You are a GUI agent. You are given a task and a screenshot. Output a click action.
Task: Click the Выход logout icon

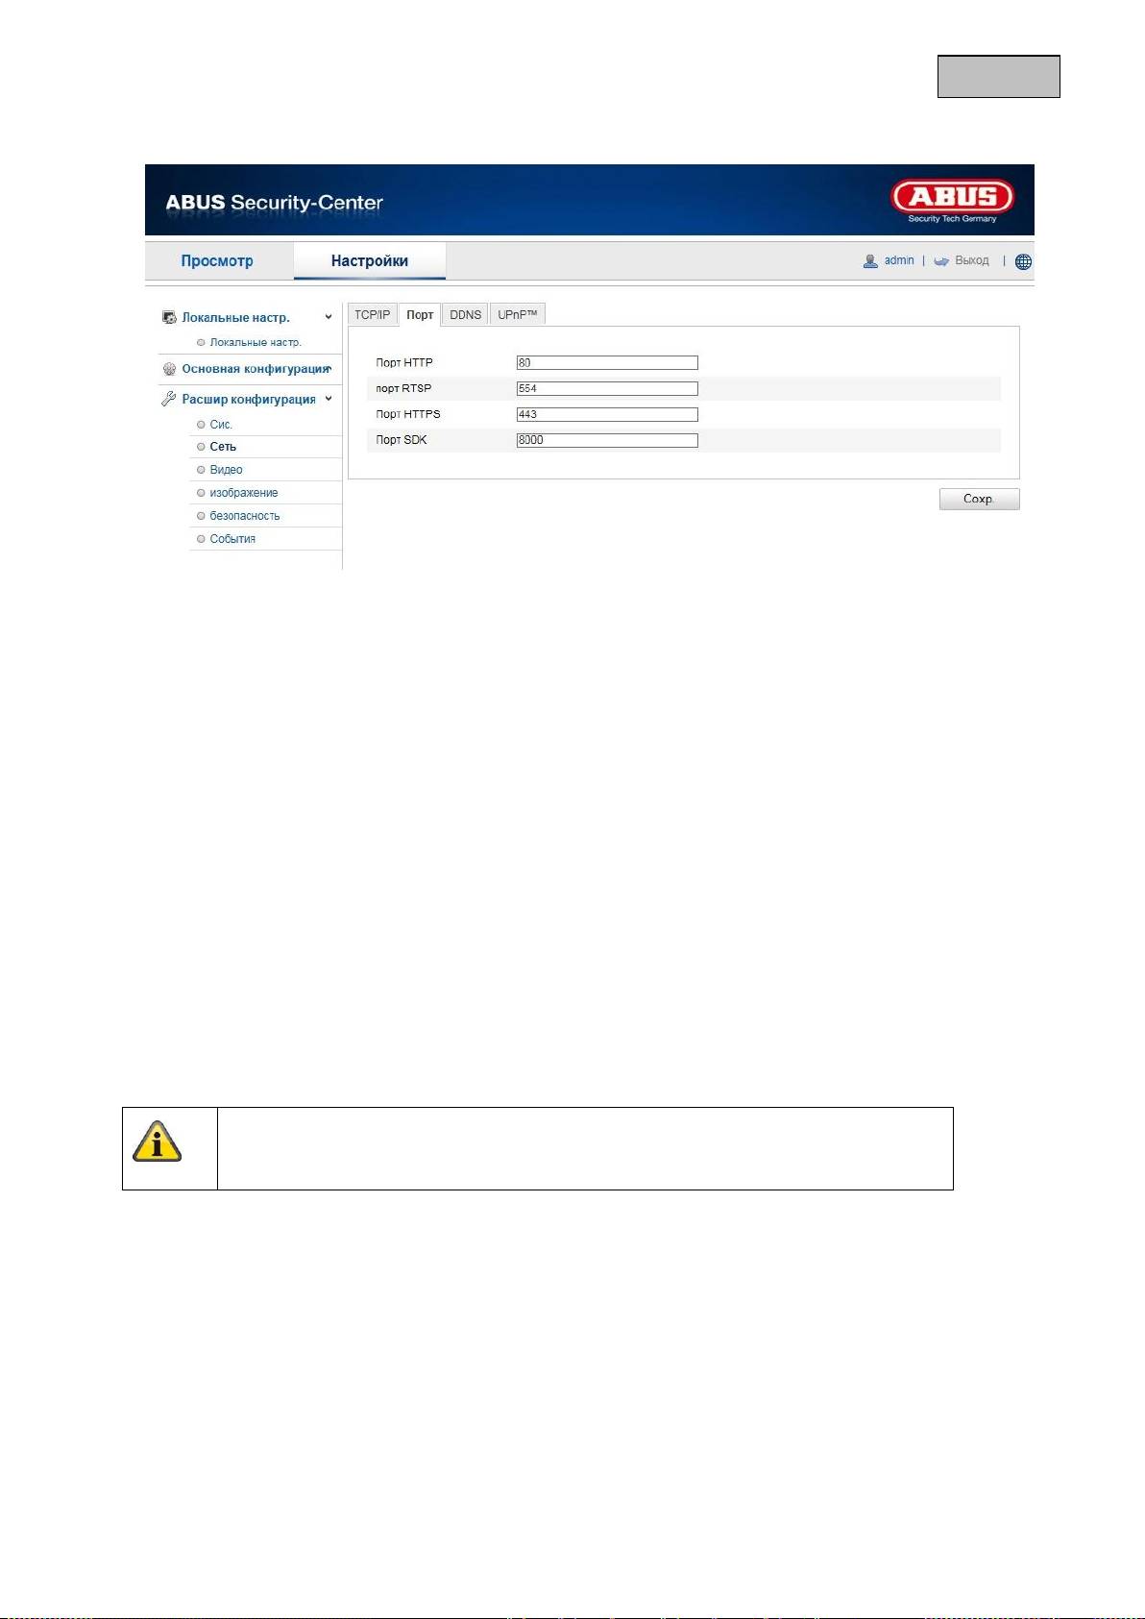(x=941, y=261)
